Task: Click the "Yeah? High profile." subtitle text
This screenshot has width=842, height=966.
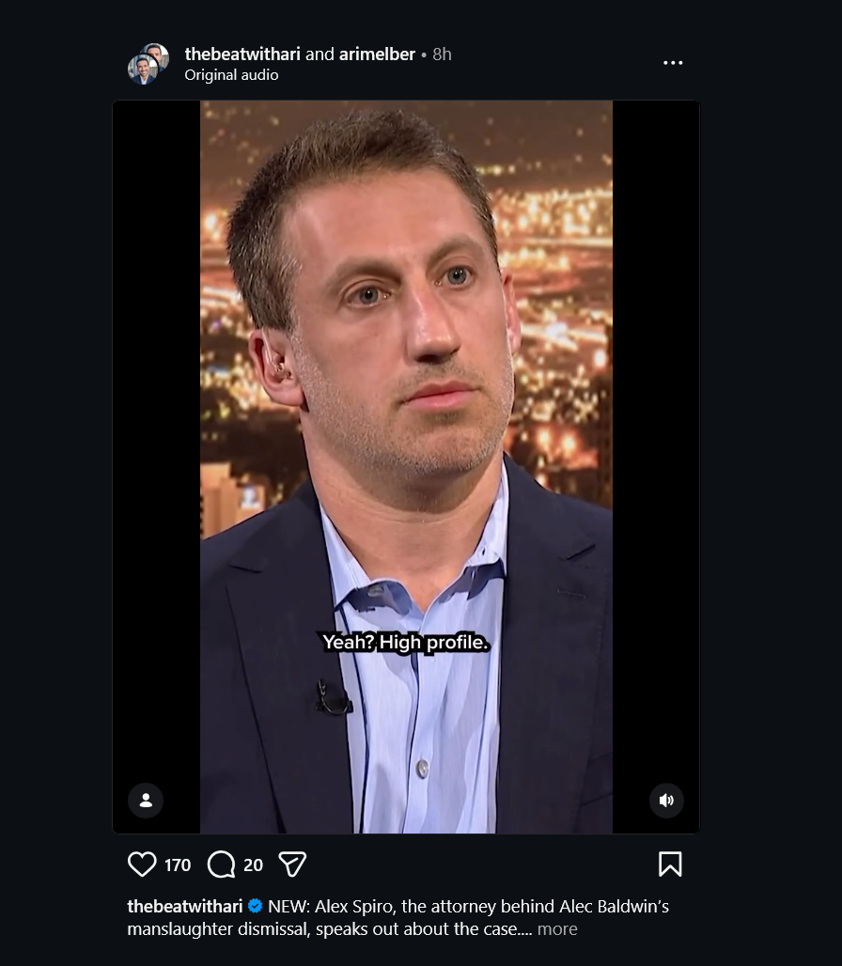Action: [406, 643]
